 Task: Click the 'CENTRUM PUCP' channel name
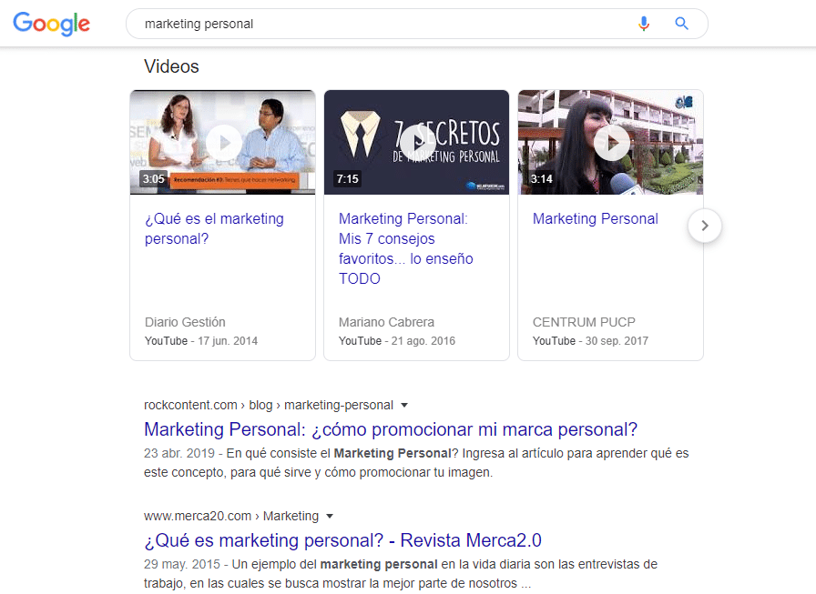584,322
